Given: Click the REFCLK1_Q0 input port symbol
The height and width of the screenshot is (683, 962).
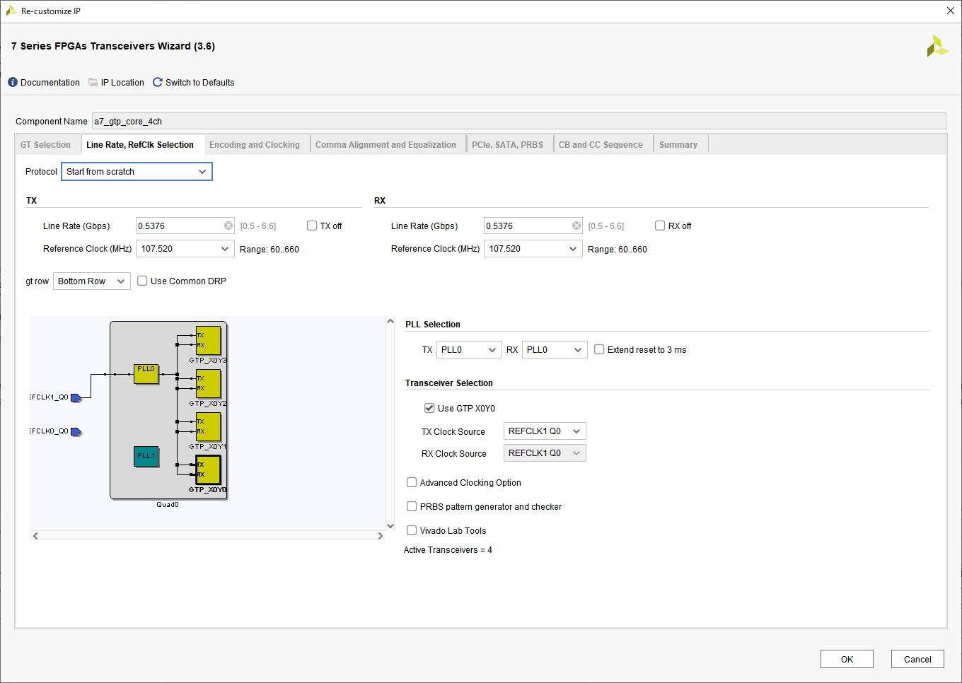Looking at the screenshot, I should click(76, 398).
